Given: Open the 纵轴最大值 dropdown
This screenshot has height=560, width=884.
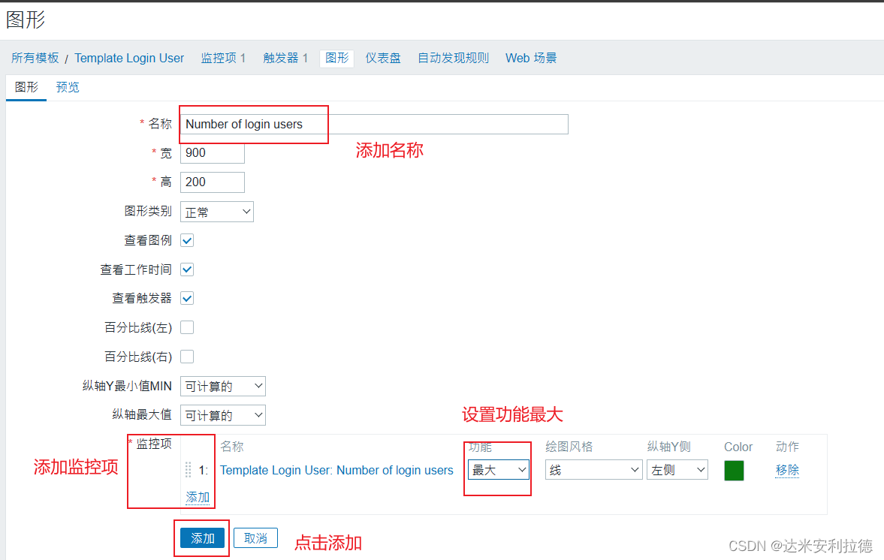Looking at the screenshot, I should click(223, 416).
